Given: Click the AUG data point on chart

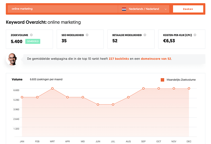Looking at the screenshot, I should (x=128, y=97).
